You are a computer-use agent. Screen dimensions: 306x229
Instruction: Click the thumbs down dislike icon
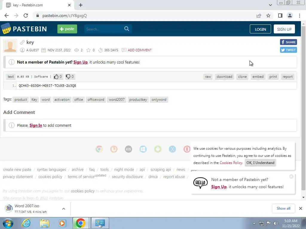point(68,77)
